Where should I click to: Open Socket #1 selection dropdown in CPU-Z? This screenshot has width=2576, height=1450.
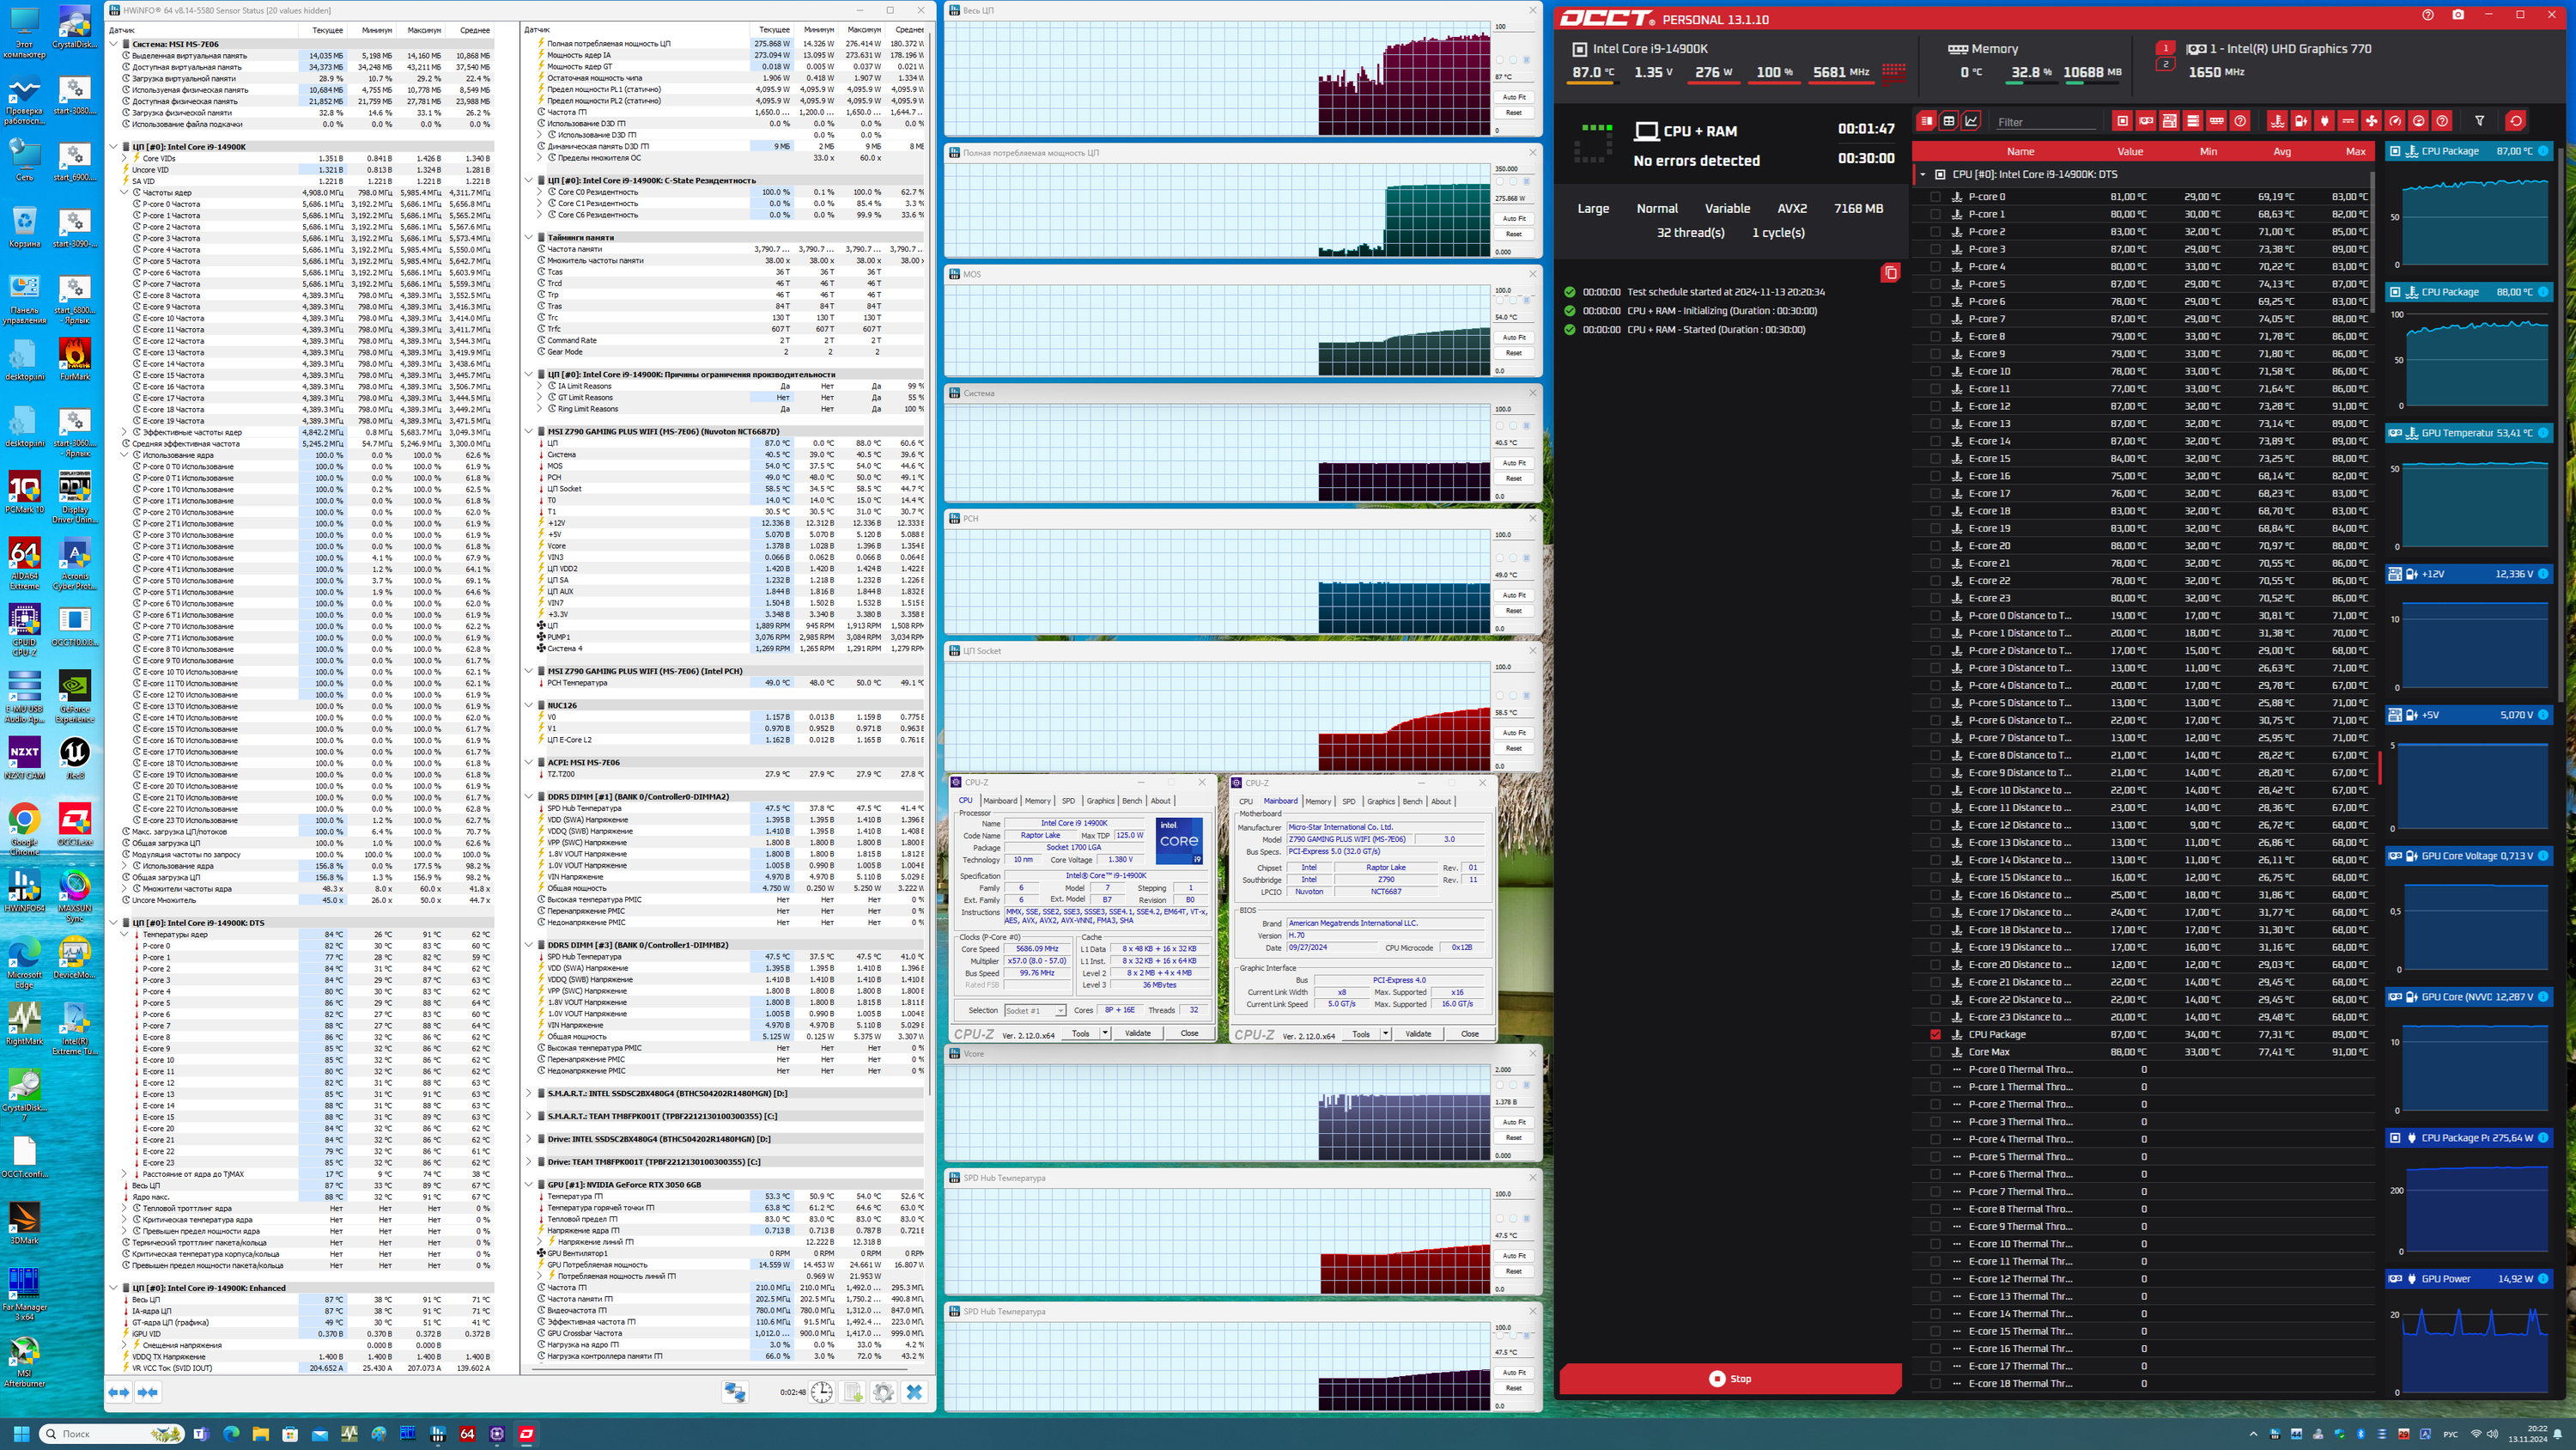(1035, 1011)
